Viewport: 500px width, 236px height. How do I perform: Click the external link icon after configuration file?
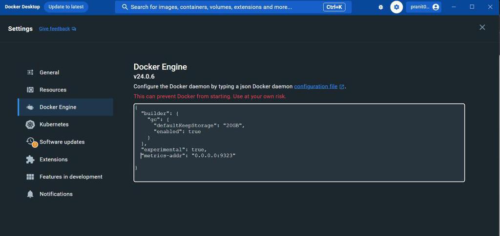(x=341, y=87)
